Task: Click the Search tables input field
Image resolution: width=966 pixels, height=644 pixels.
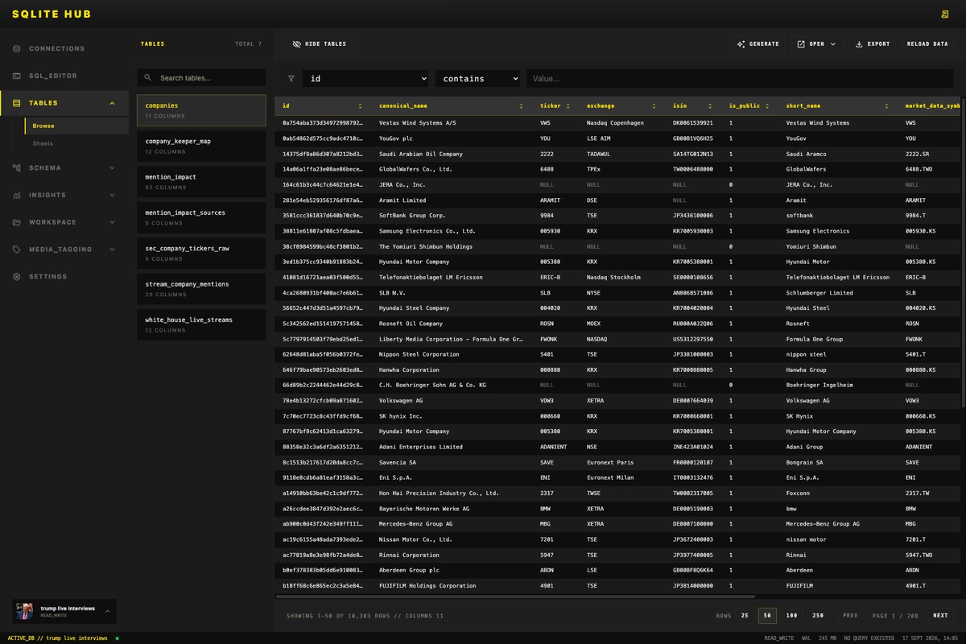Action: 201,78
